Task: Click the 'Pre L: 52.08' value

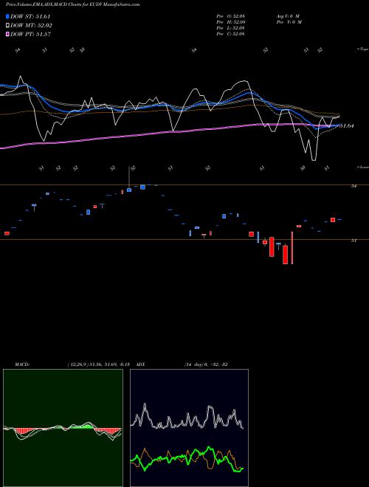Action: click(x=230, y=28)
